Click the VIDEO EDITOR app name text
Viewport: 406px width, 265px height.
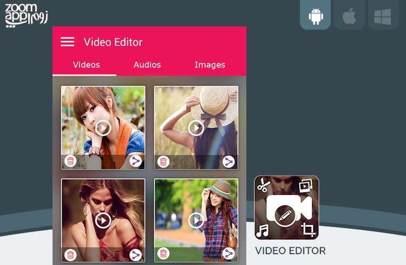point(290,250)
